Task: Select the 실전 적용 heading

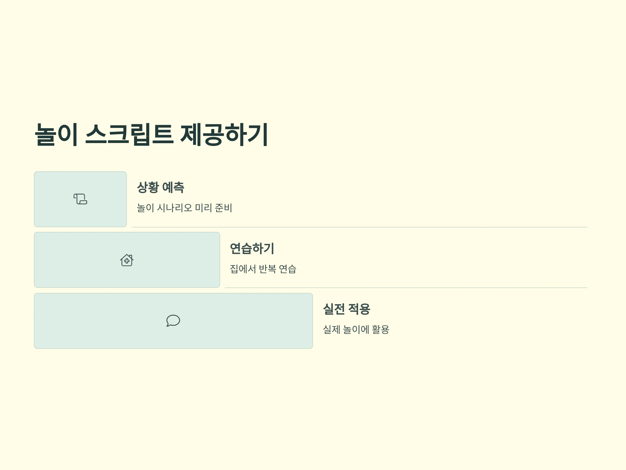Action: point(347,309)
